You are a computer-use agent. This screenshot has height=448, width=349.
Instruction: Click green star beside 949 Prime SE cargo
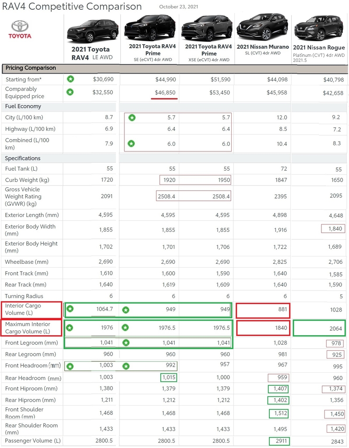pos(126,310)
